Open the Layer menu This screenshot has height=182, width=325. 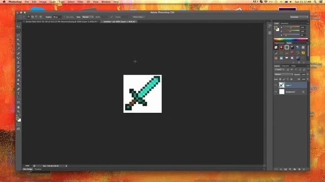pos(52,2)
